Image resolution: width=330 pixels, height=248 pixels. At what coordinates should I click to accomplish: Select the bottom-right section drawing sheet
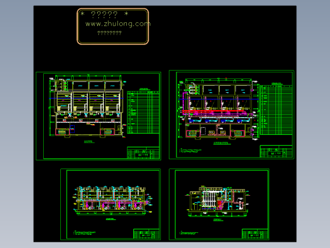[x=219, y=204]
